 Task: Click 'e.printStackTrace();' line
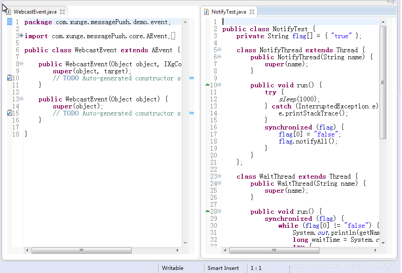313,113
